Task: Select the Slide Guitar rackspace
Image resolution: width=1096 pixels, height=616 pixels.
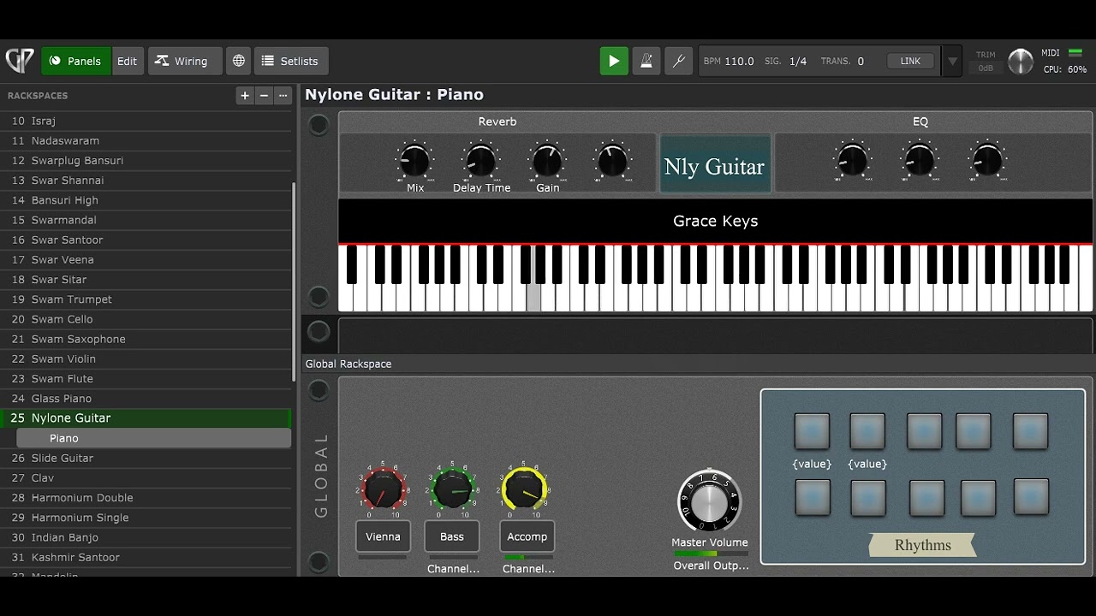Action: [x=146, y=459]
